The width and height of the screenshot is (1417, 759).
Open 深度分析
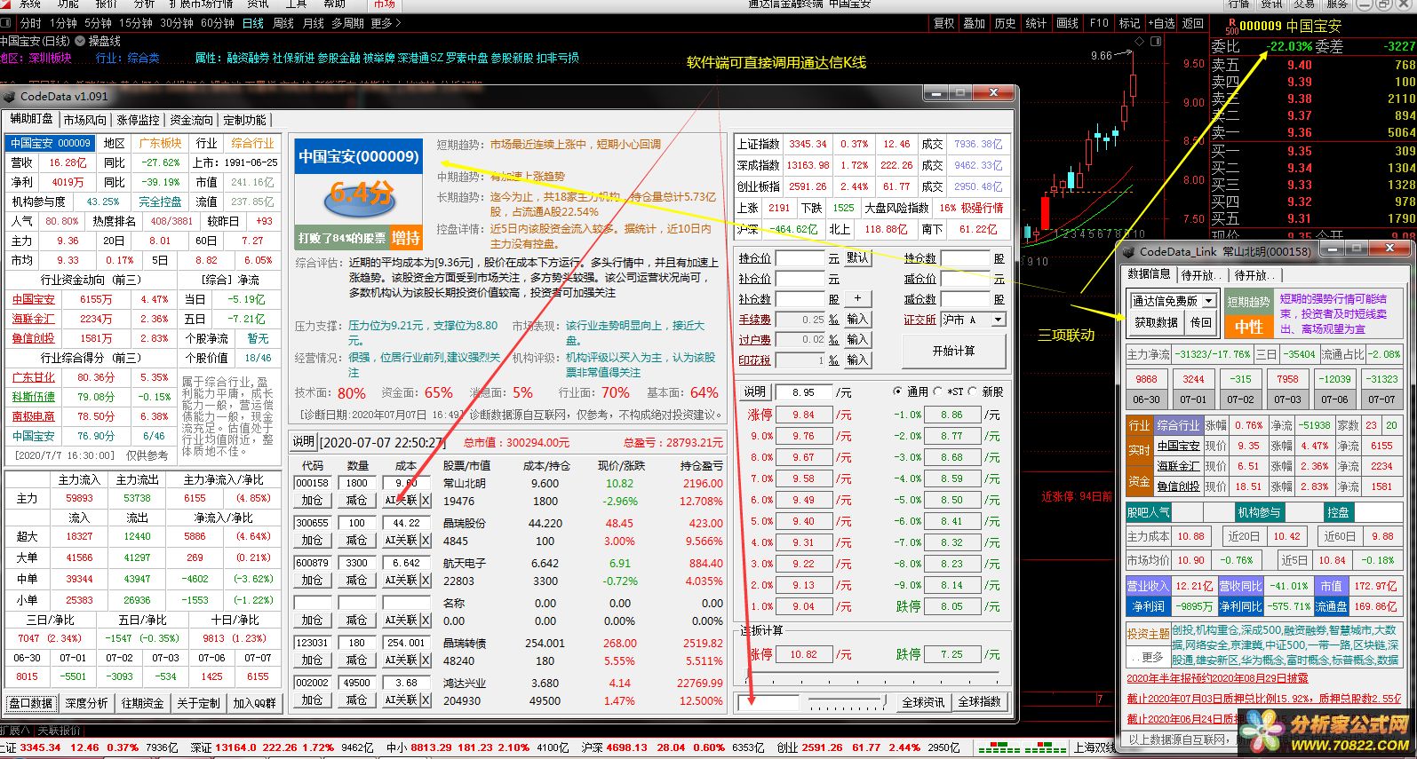(x=86, y=703)
